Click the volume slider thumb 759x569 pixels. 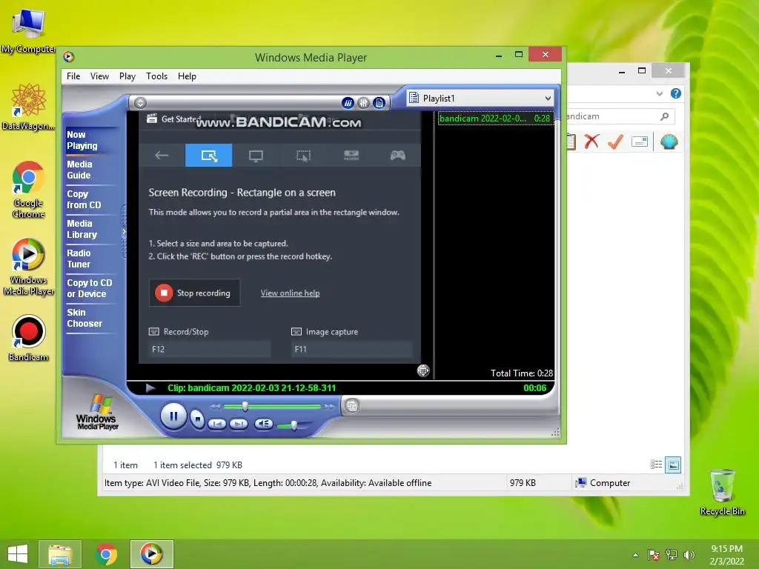tap(294, 426)
